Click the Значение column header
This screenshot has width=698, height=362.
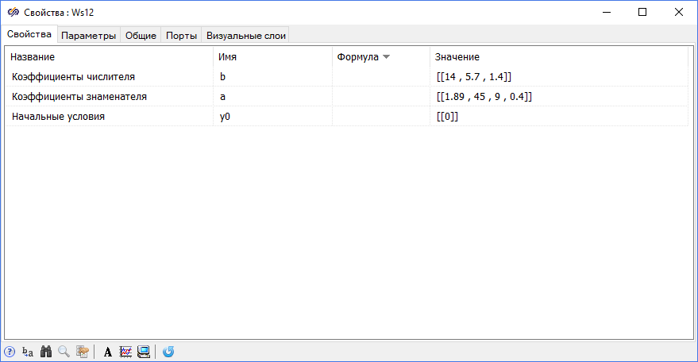tap(457, 57)
